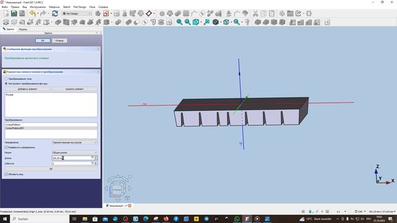This screenshot has width=397, height=223.
Task: Click the length input field
Action: 73,158
